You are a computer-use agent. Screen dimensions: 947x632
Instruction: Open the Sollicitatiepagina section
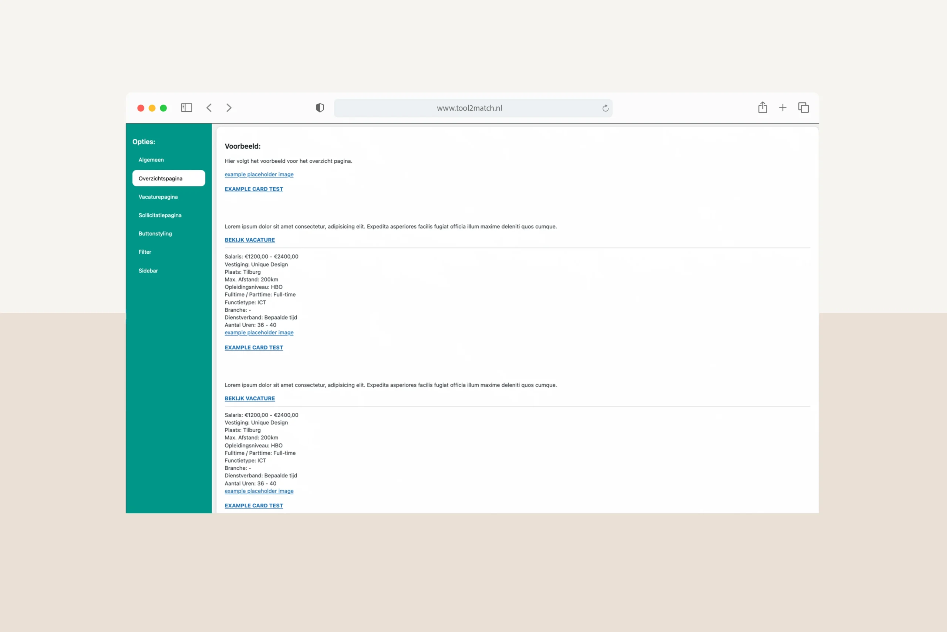pyautogui.click(x=160, y=215)
